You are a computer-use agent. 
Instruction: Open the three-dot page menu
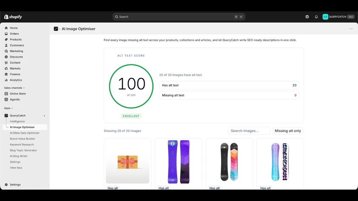(x=351, y=29)
